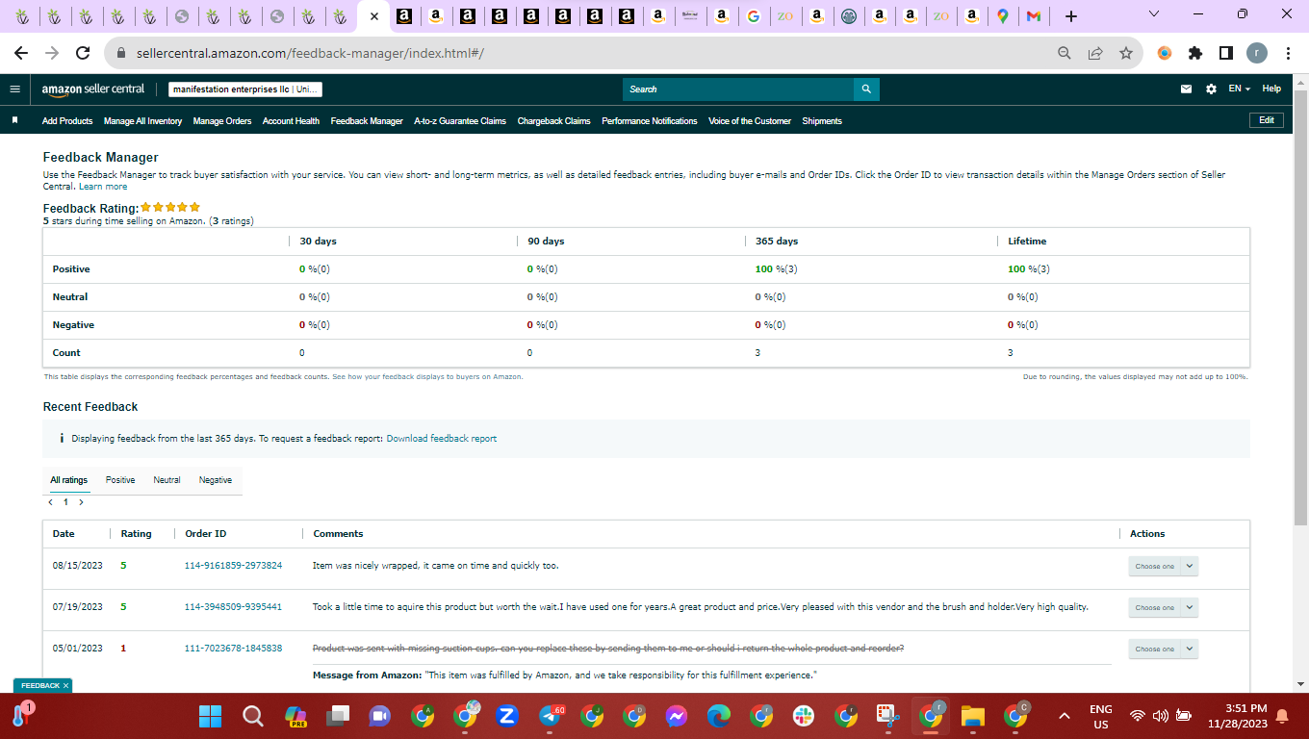Open the settings gear icon
The image size is (1309, 739).
1211,89
